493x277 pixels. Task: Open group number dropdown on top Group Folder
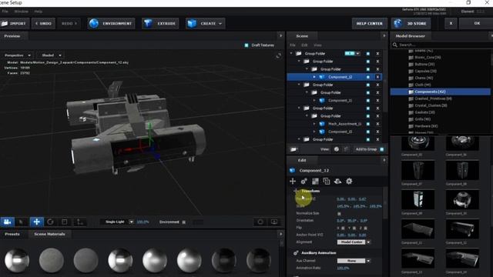(353, 53)
